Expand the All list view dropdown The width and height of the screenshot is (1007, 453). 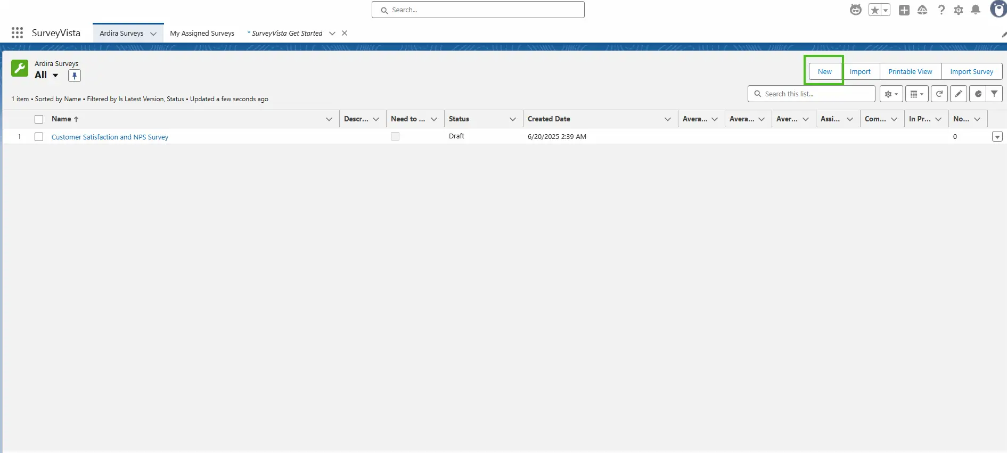tap(55, 75)
